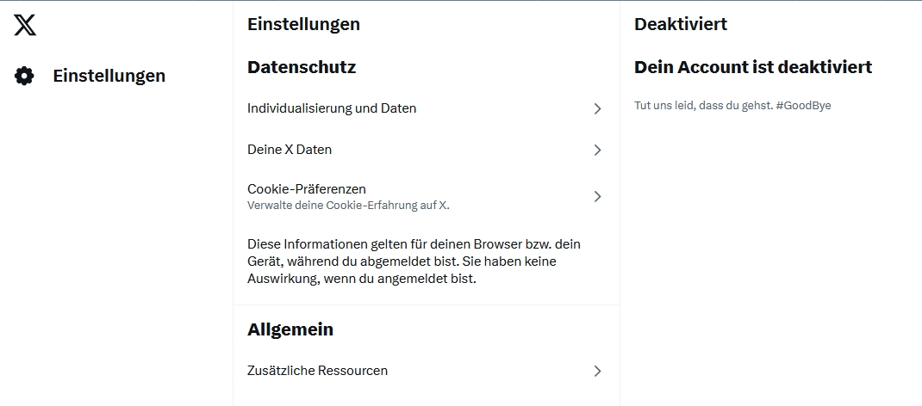
Task: Select the Cookie-Präferenzen option
Action: click(427, 196)
